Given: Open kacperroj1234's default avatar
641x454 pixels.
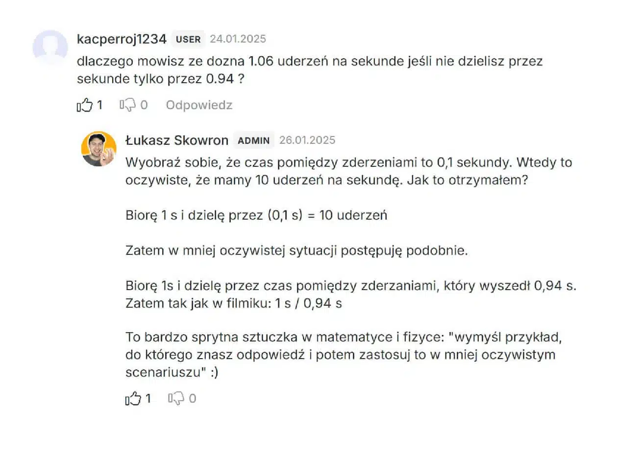Looking at the screenshot, I should point(50,47).
